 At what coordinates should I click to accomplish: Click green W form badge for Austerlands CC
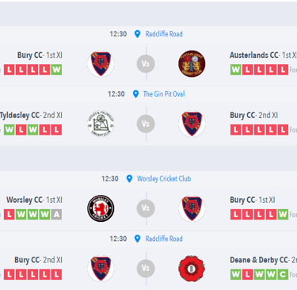pyautogui.click(x=235, y=70)
